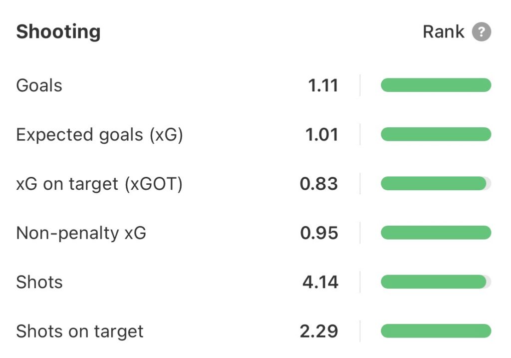Click the Rank help question mark icon
Viewport: 511px width, 358px height.
click(481, 32)
